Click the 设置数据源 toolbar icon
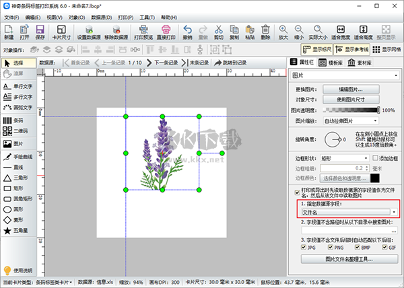Viewport: 404px width, 288px height. 88,31
